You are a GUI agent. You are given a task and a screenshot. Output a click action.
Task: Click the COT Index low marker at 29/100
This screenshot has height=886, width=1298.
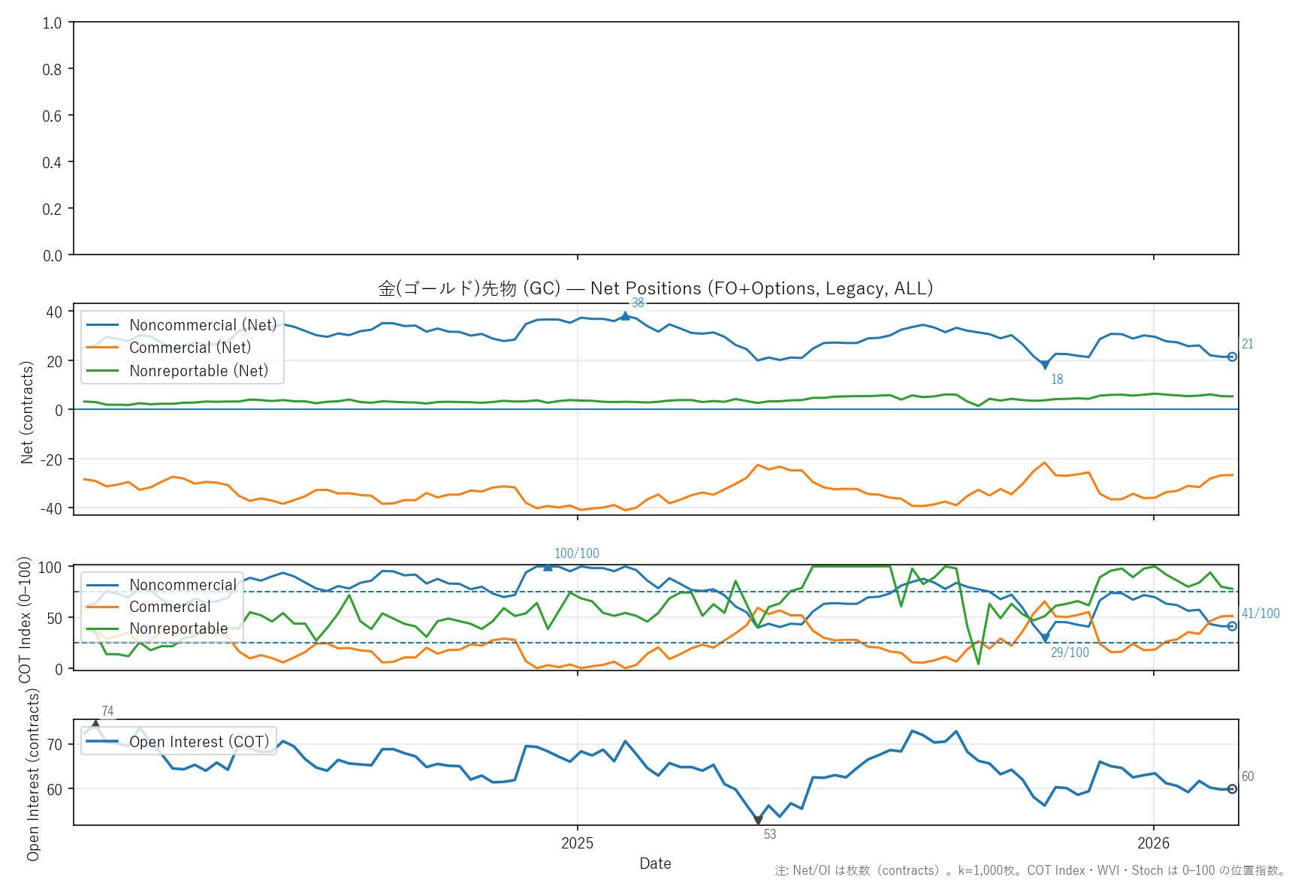(x=1045, y=638)
